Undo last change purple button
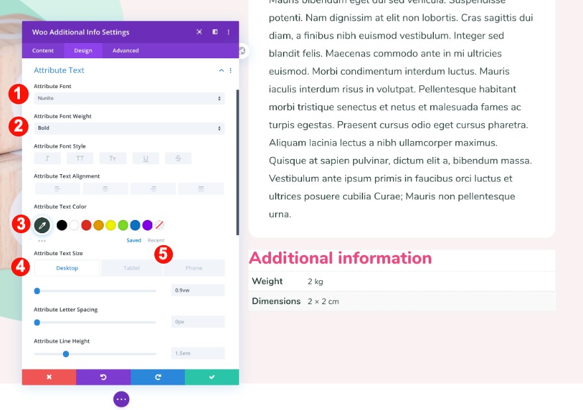This screenshot has height=410, width=583. pos(103,377)
